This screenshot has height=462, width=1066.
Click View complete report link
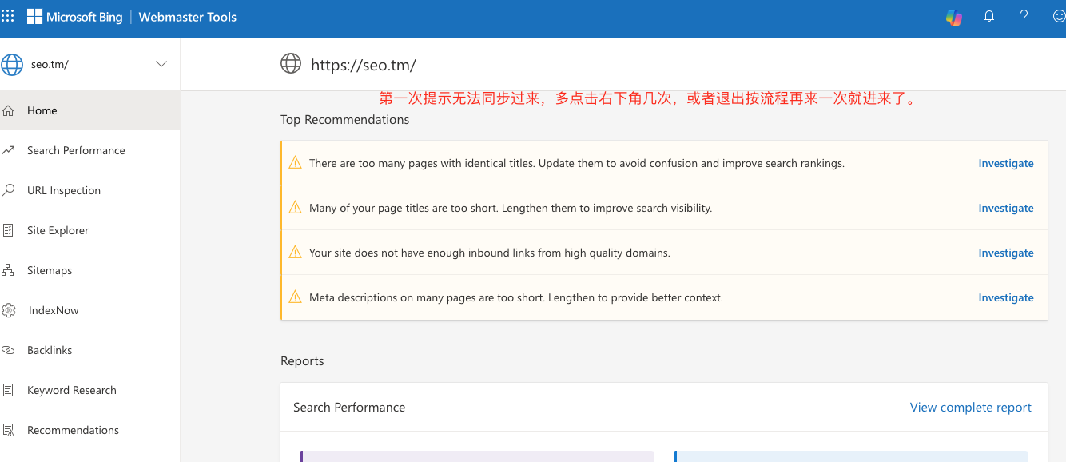970,408
